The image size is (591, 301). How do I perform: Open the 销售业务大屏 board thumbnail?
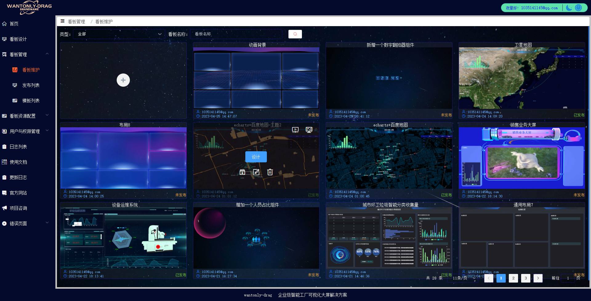522,158
